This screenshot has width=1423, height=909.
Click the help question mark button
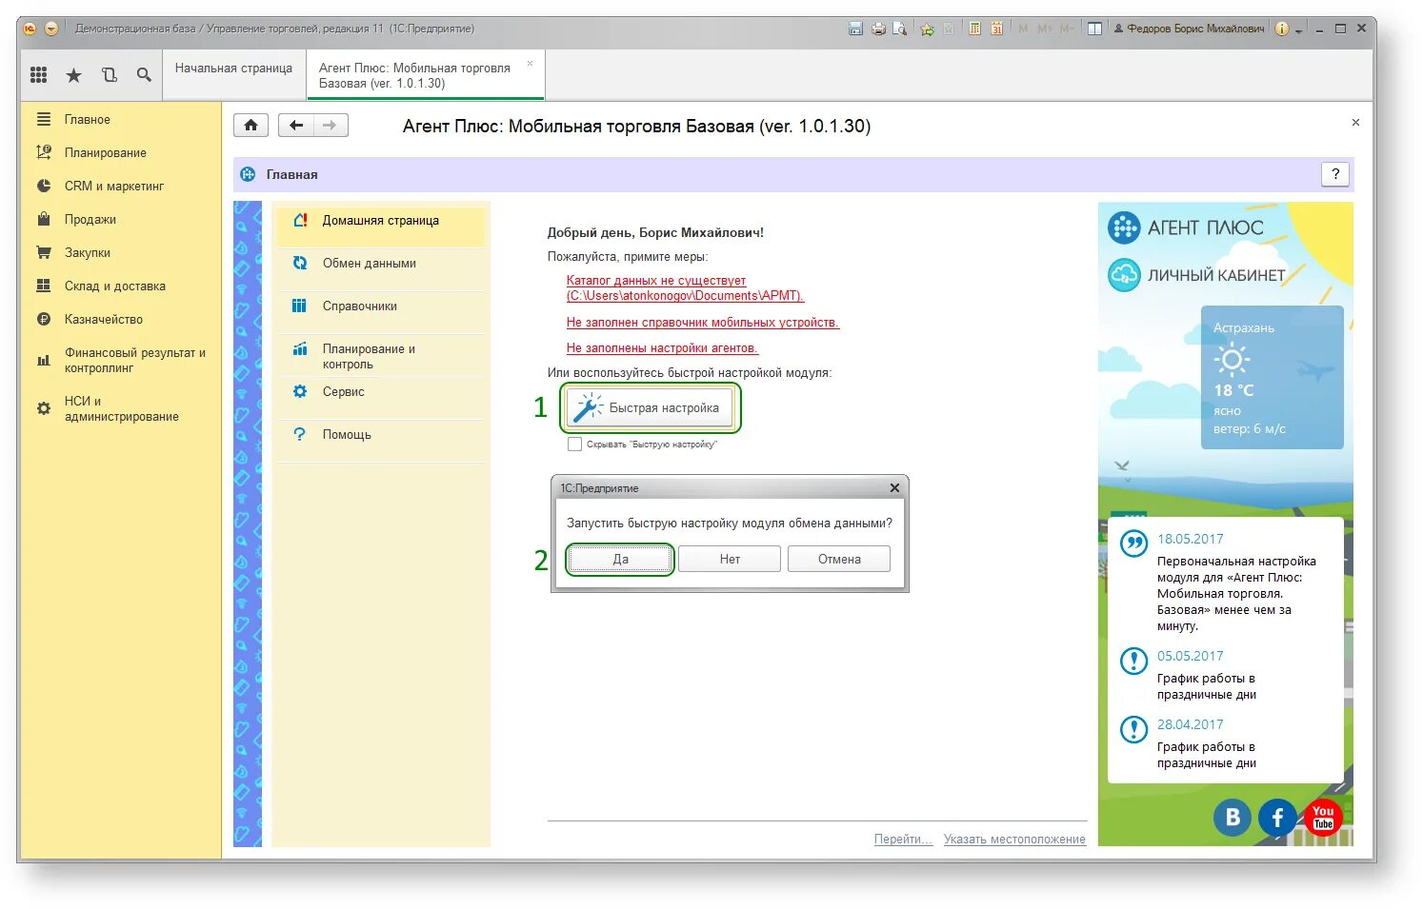pos(1335,173)
